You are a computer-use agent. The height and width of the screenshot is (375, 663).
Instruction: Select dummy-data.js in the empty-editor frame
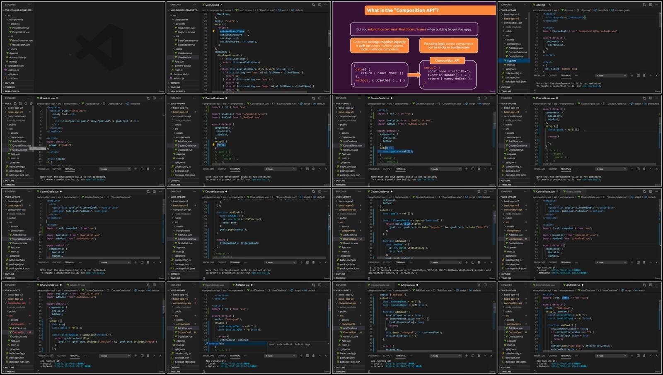[x=17, y=57]
